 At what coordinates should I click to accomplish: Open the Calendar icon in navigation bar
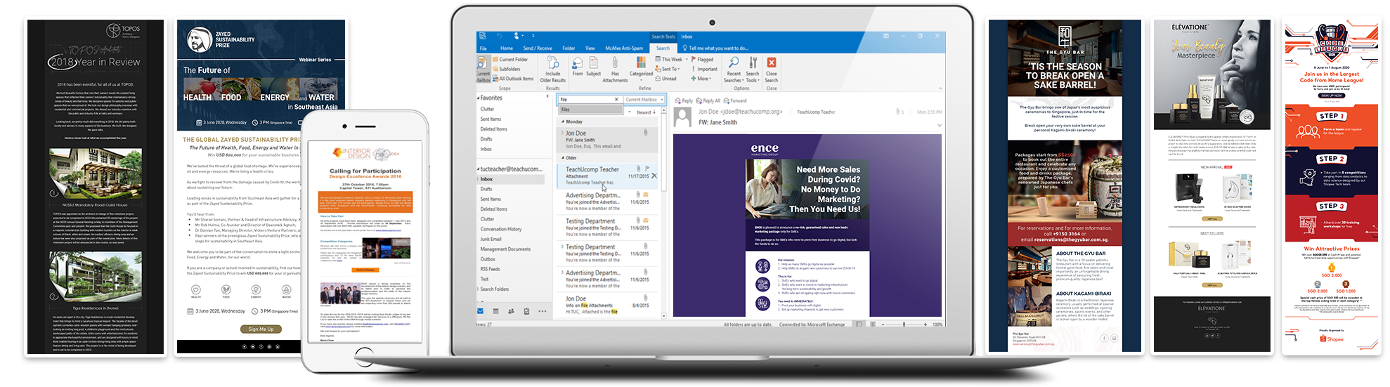pos(495,311)
